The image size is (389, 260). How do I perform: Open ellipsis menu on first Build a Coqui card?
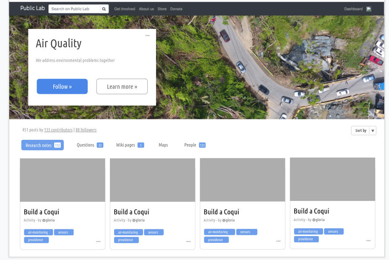coord(98,241)
